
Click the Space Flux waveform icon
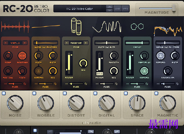147,84
